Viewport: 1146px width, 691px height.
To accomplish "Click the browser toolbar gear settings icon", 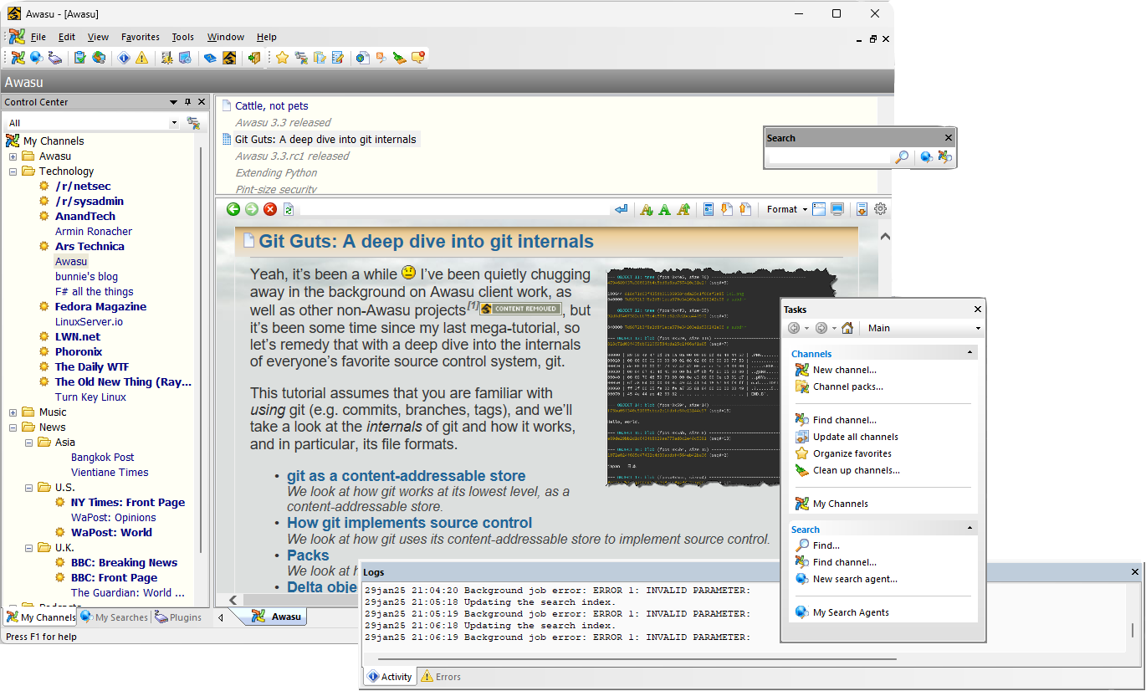I will 880,209.
